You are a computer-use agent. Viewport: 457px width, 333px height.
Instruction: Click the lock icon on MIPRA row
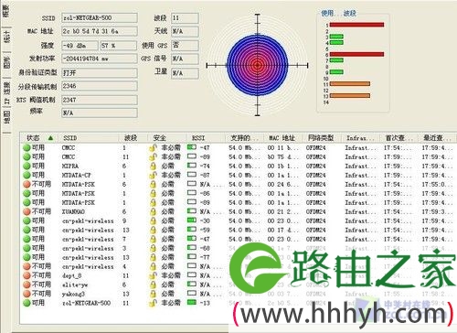tap(153, 166)
